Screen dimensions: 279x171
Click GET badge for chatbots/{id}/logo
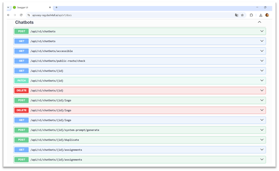(x=22, y=120)
